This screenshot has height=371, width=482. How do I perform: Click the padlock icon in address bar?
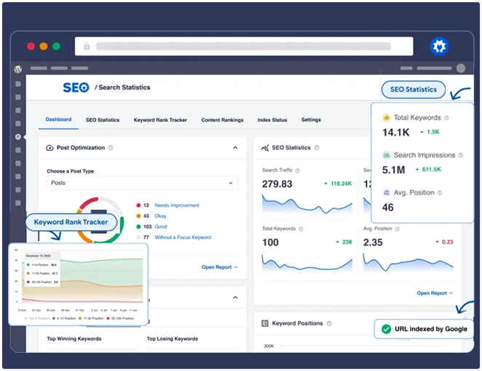click(x=87, y=46)
